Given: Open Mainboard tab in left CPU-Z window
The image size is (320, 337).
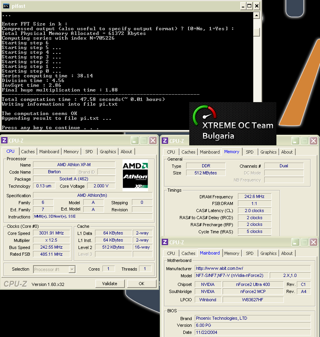Looking at the screenshot, I should tap(49, 152).
